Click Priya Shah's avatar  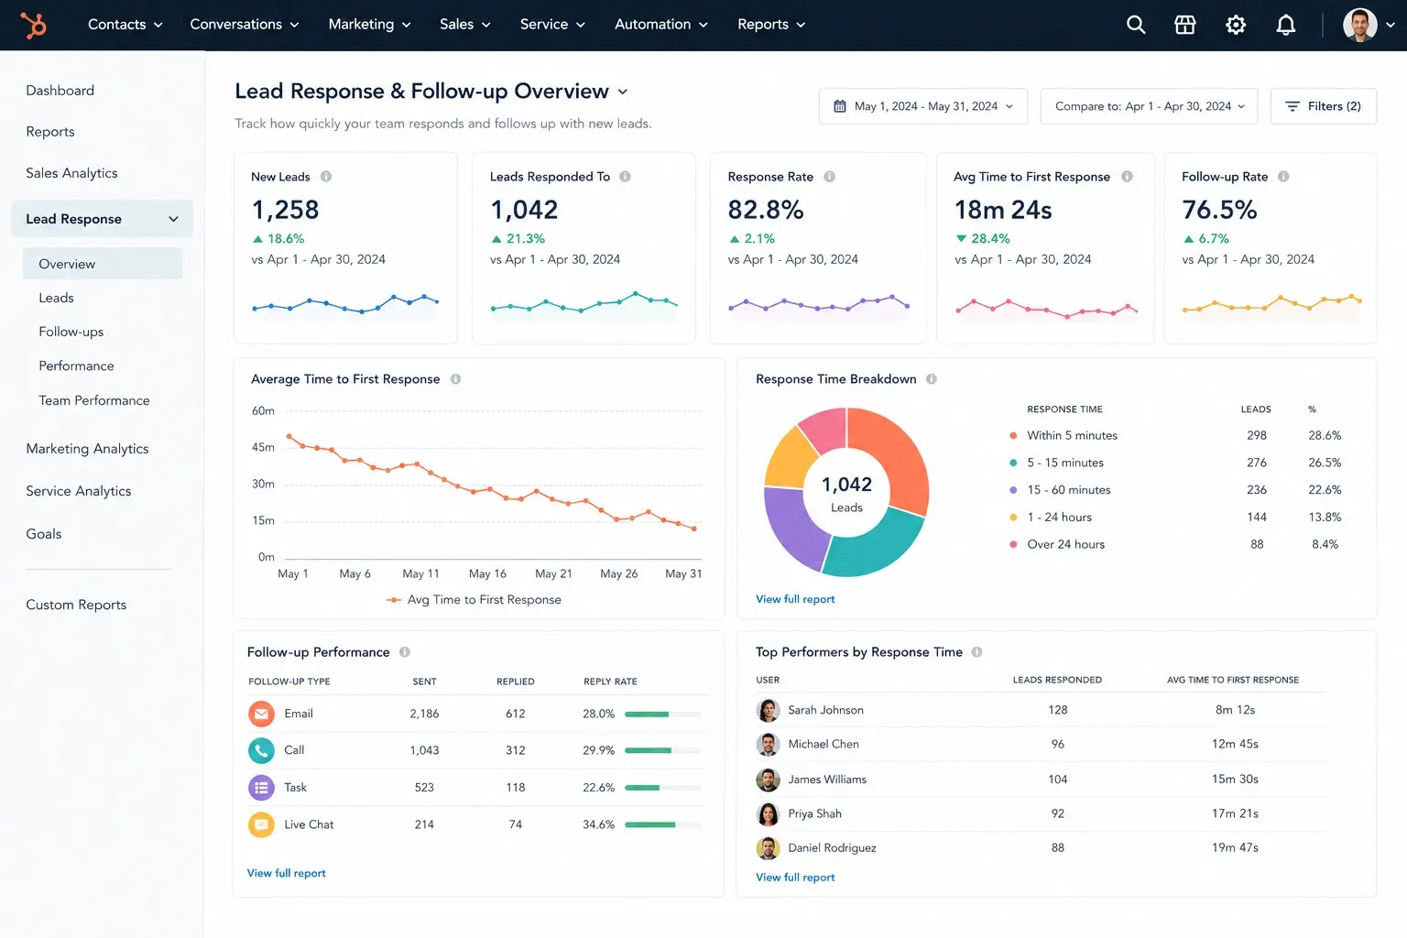click(768, 813)
